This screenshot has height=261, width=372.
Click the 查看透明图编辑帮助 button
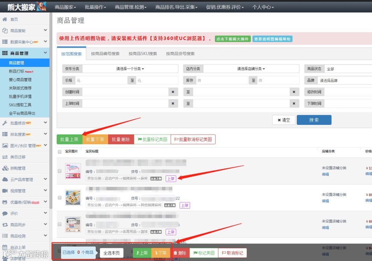272,39
